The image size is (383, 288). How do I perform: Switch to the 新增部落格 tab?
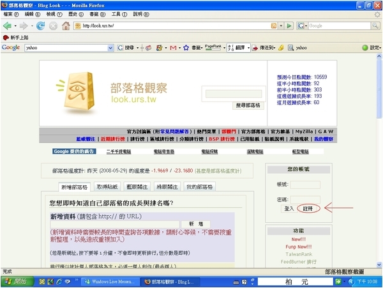tap(74, 187)
